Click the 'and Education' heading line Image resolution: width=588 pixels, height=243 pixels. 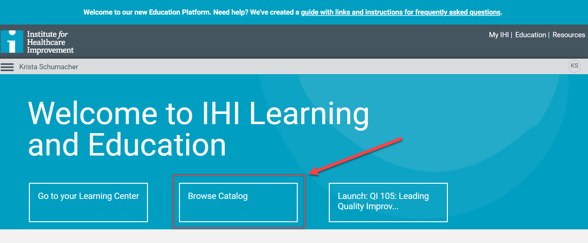127,145
